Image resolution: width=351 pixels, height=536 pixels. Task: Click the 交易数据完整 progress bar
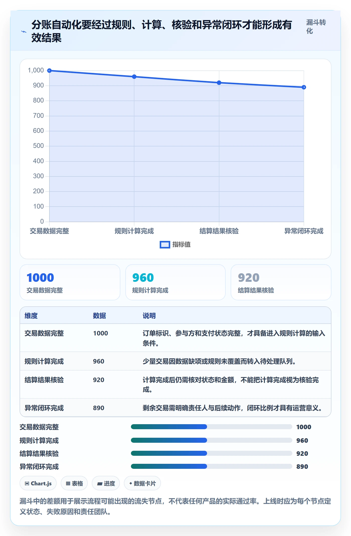pyautogui.click(x=211, y=427)
